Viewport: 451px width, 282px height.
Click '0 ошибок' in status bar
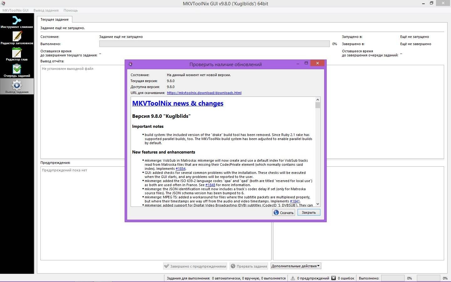pyautogui.click(x=346, y=278)
